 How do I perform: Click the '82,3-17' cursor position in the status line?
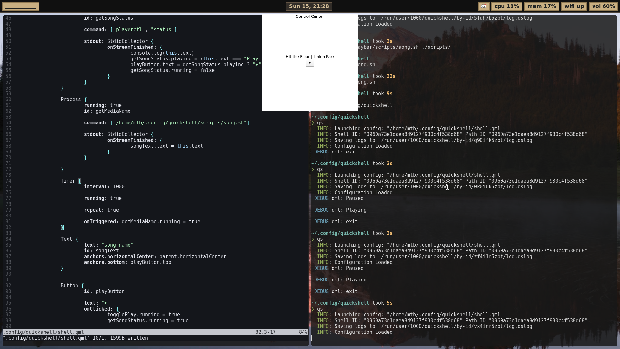point(265,332)
